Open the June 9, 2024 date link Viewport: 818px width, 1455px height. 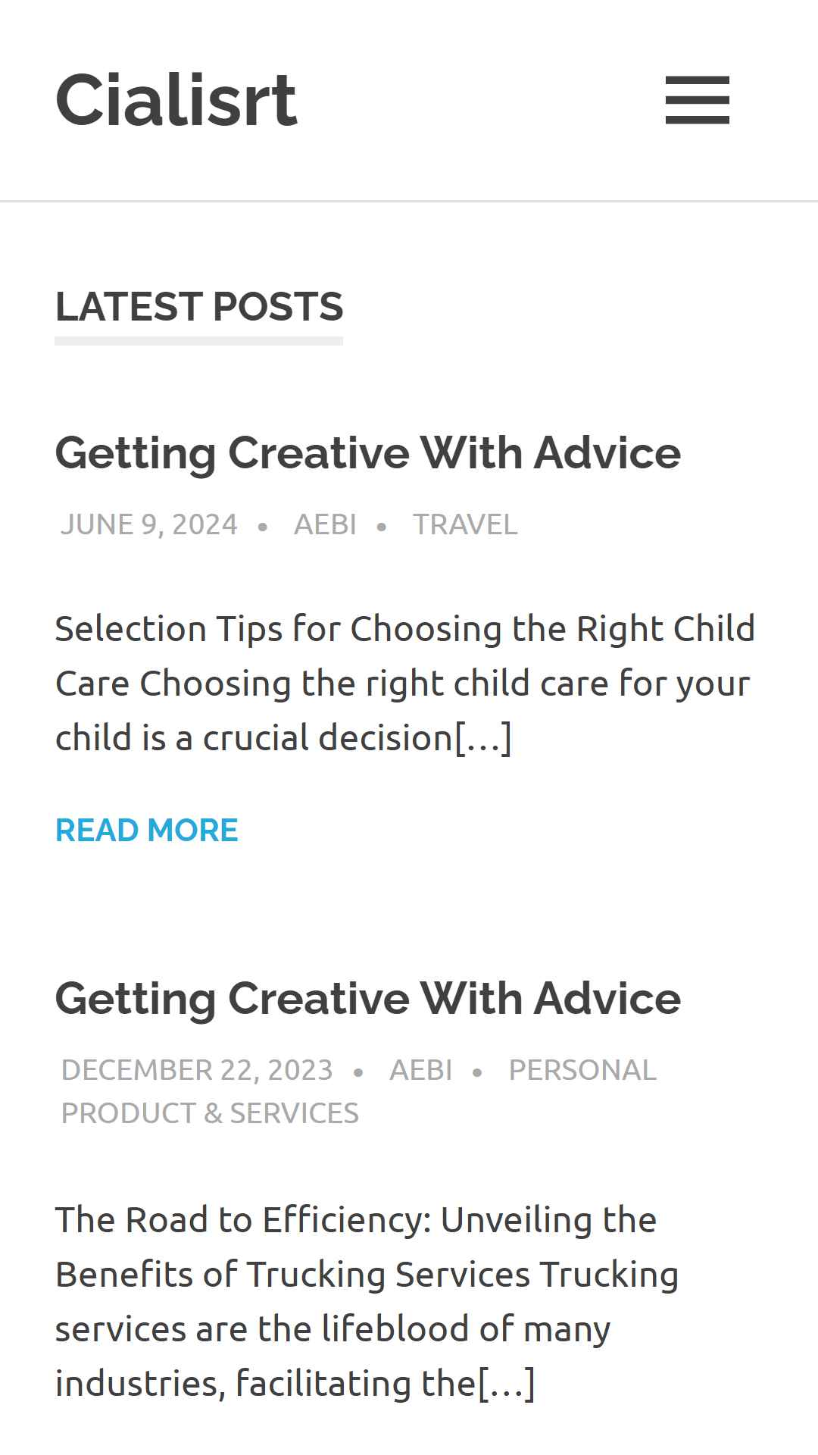pos(149,524)
